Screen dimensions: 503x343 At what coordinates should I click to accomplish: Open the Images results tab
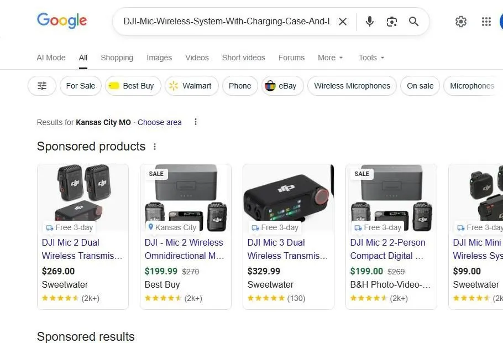click(x=159, y=58)
